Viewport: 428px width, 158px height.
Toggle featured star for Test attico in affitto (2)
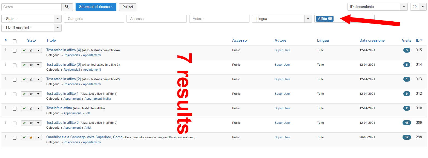pos(31,79)
